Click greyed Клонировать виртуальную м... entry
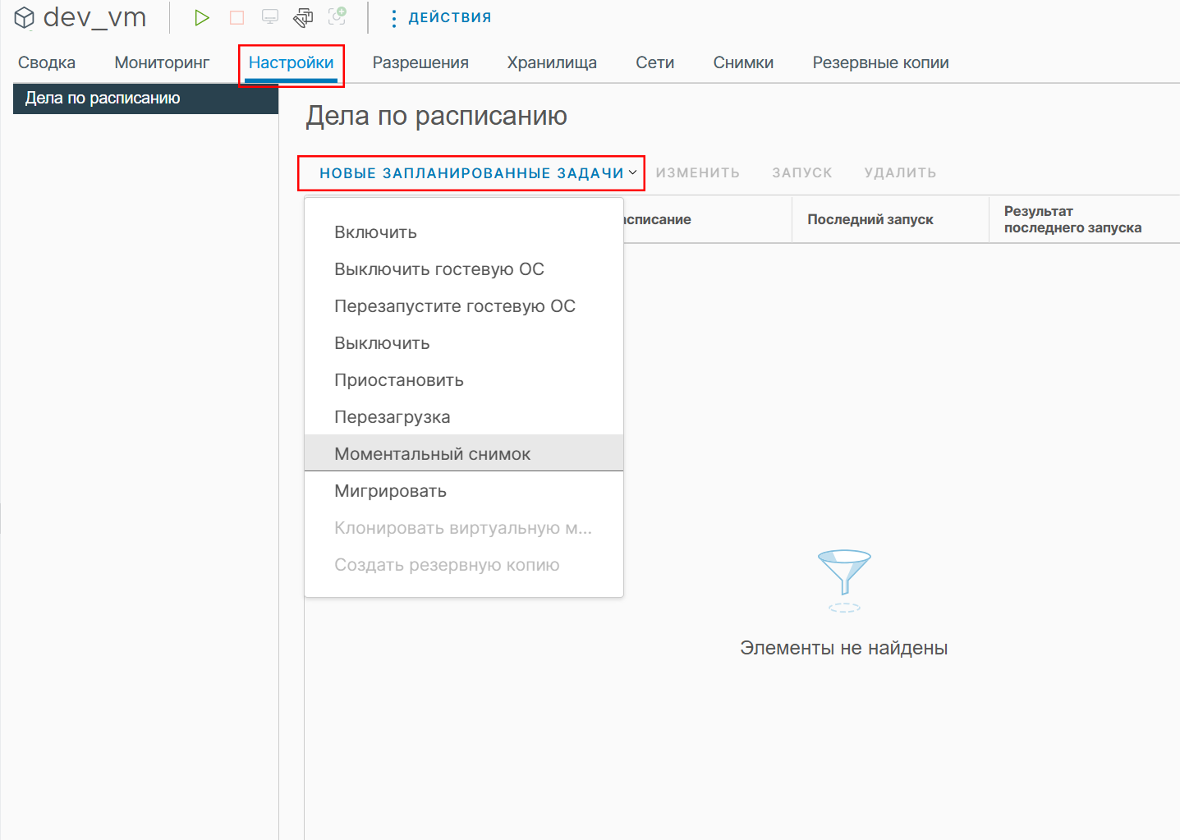The image size is (1180, 840). tap(464, 528)
